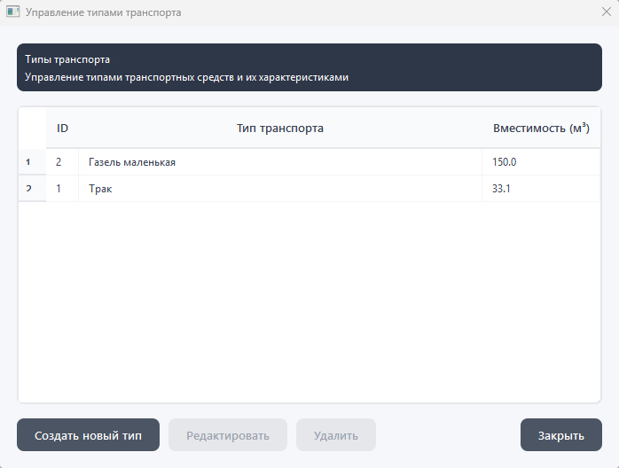
Task: Click the 'Типы транспорта' header banner
Action: pyautogui.click(x=309, y=68)
